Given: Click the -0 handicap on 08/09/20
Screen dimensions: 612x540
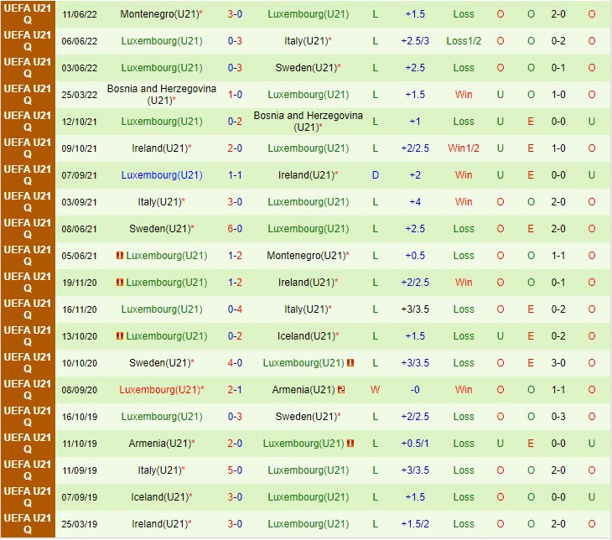Looking at the screenshot, I should (415, 390).
